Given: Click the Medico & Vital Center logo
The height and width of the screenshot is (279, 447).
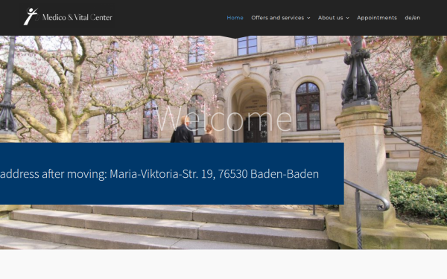Looking at the screenshot, I should click(x=68, y=17).
